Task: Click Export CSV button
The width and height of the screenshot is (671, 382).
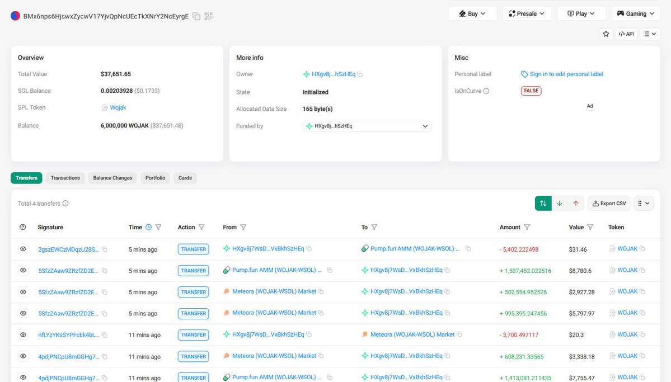Action: coord(609,204)
